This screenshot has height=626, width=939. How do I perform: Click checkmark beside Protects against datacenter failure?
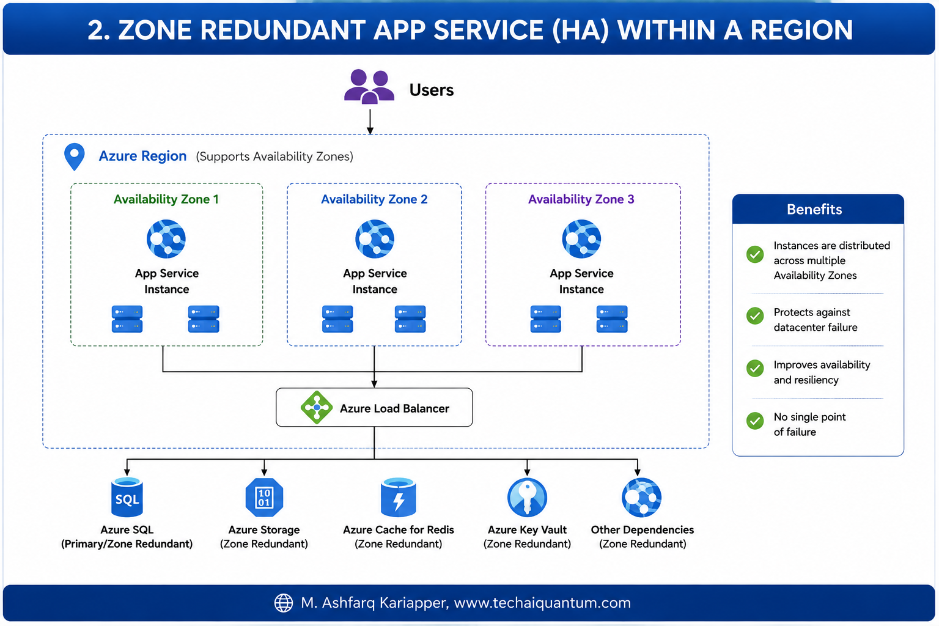[x=755, y=315]
